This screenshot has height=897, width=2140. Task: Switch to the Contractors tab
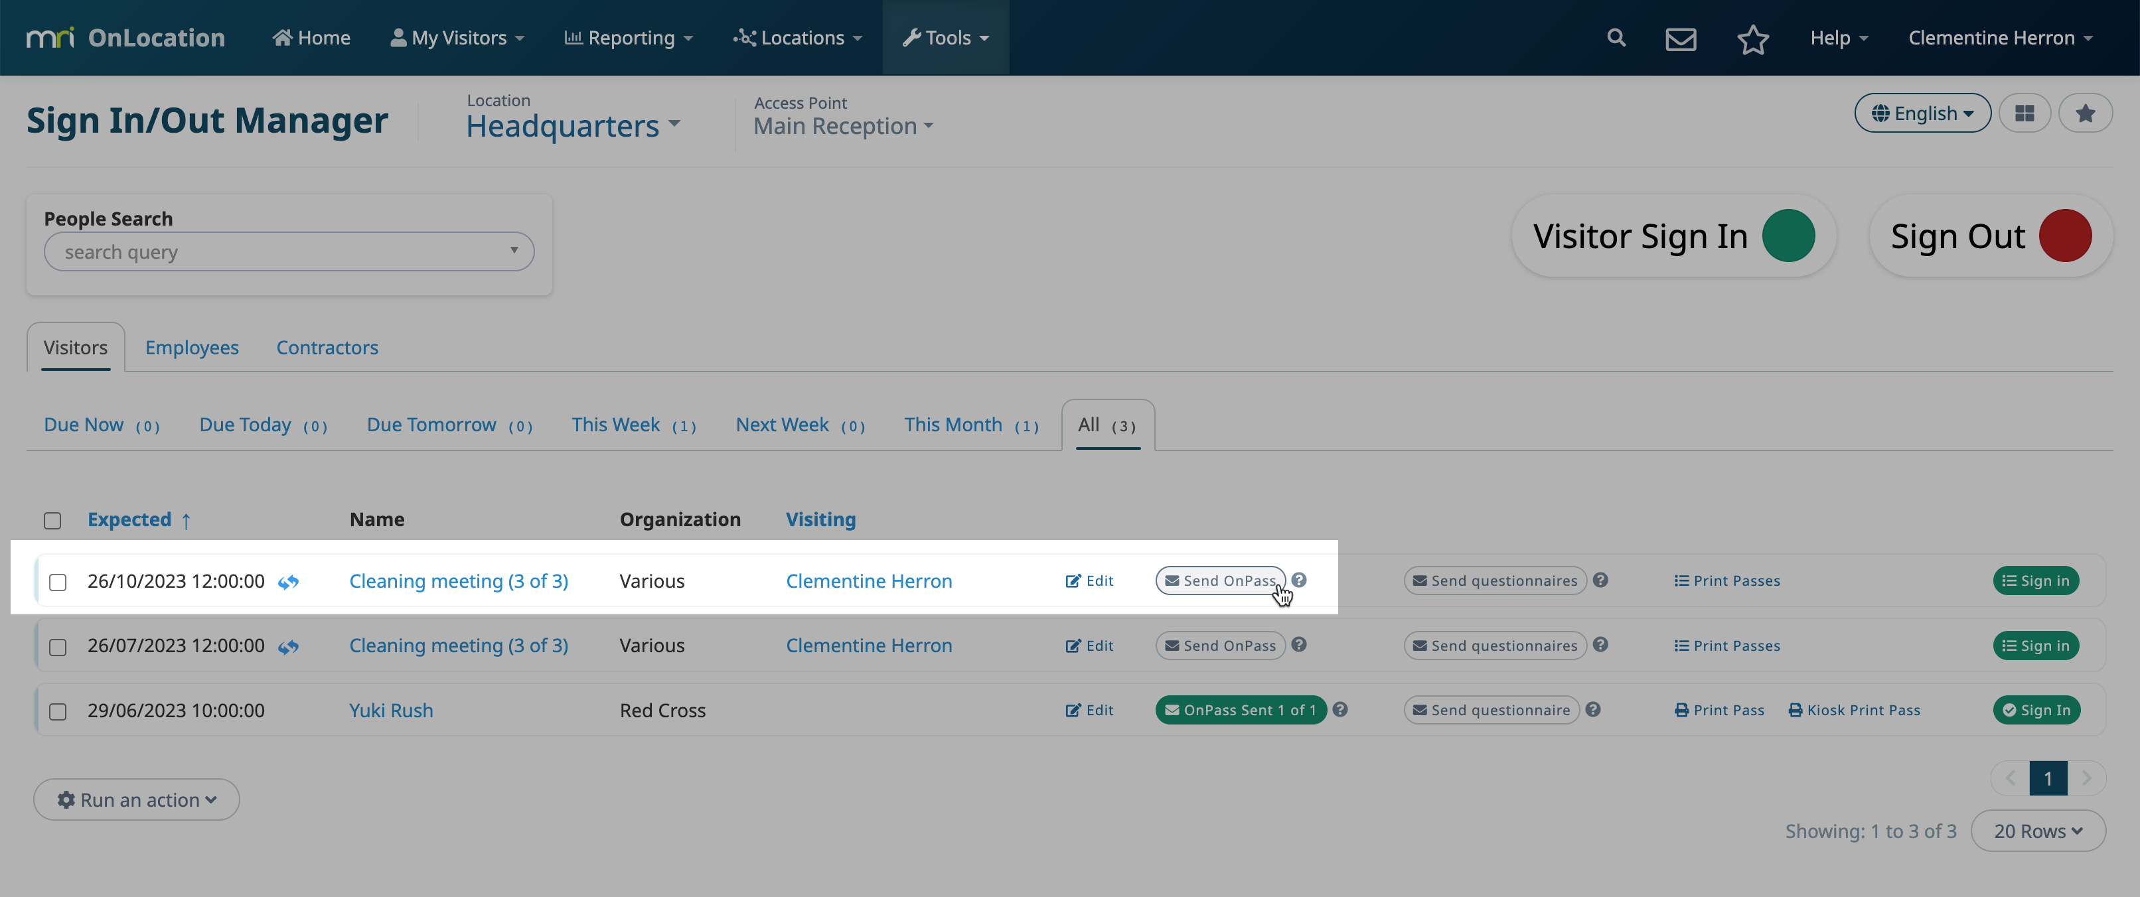(x=327, y=347)
